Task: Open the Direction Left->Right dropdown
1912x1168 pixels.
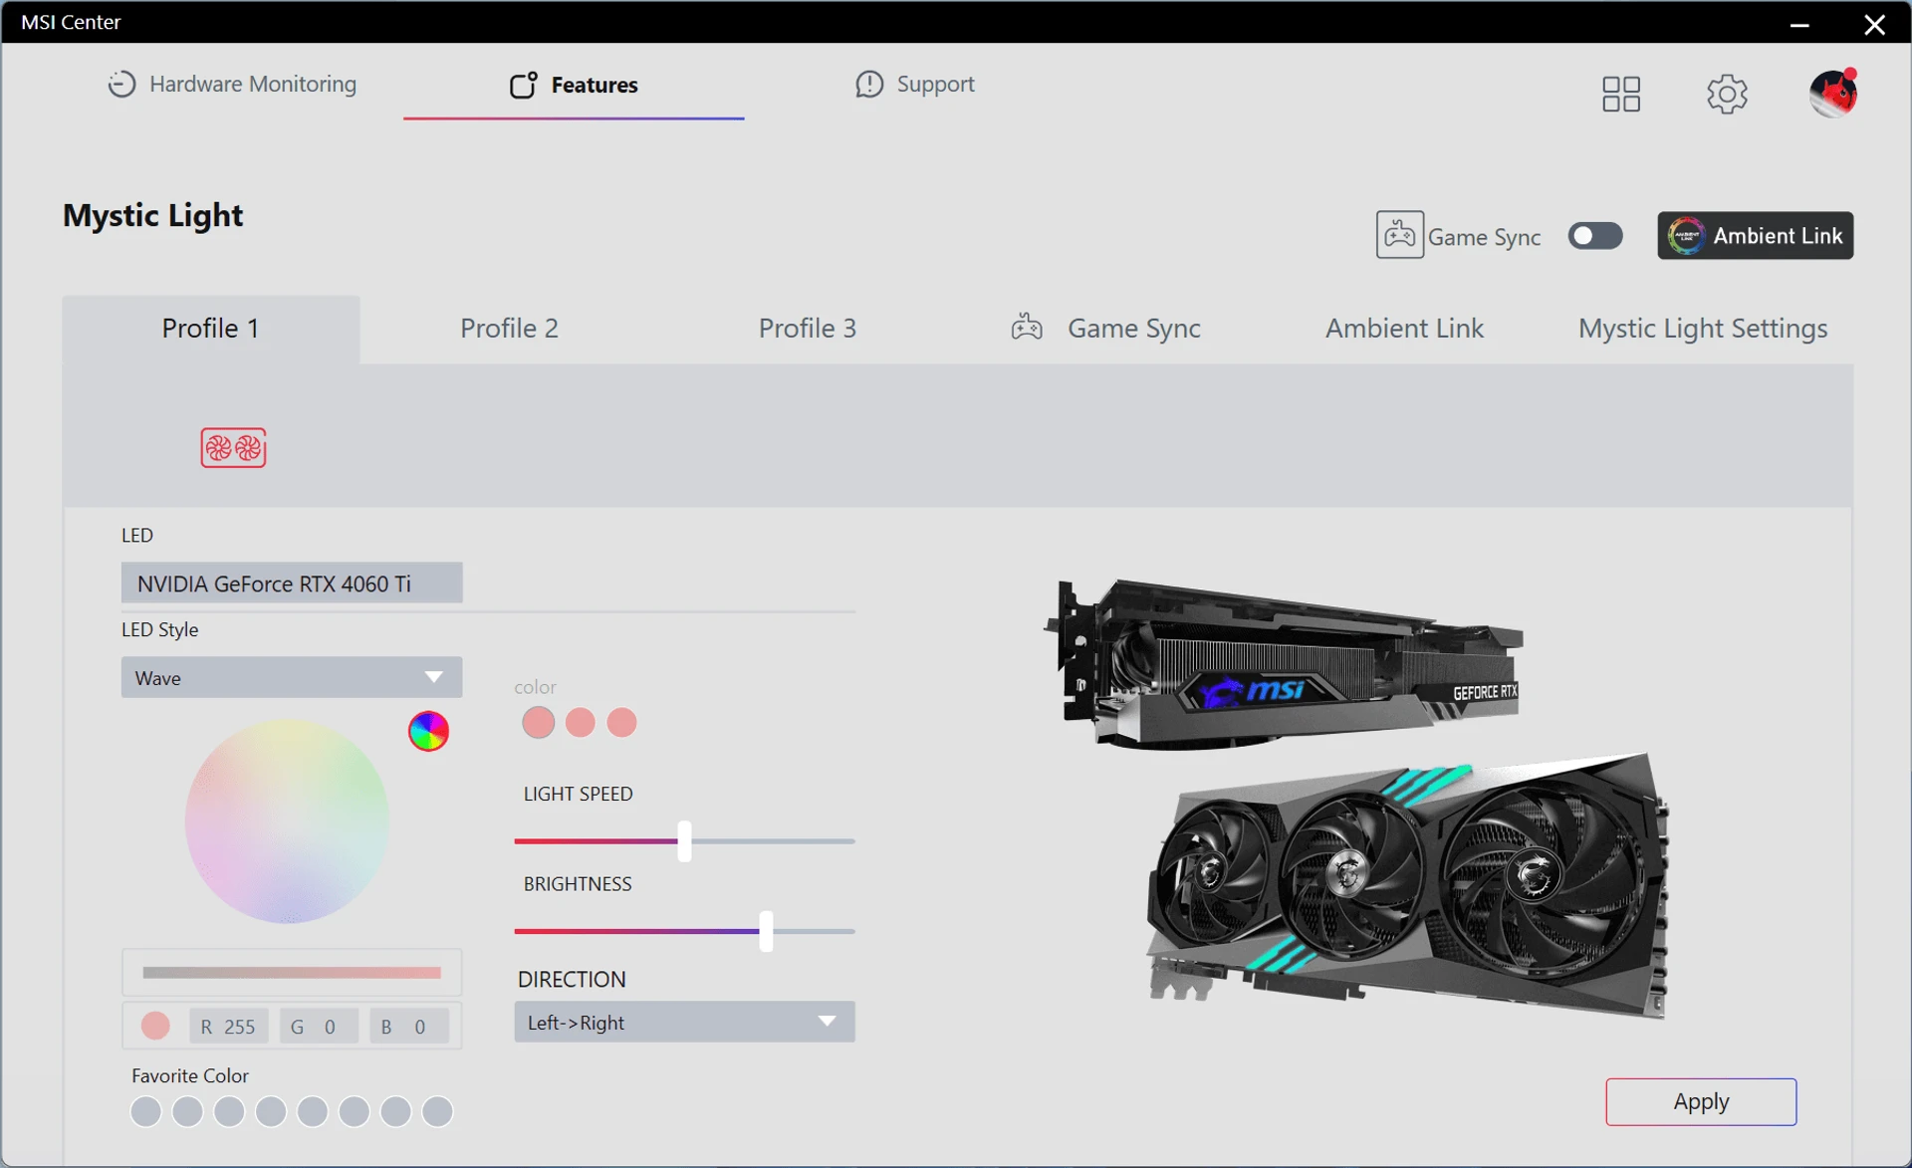Action: tap(684, 1022)
